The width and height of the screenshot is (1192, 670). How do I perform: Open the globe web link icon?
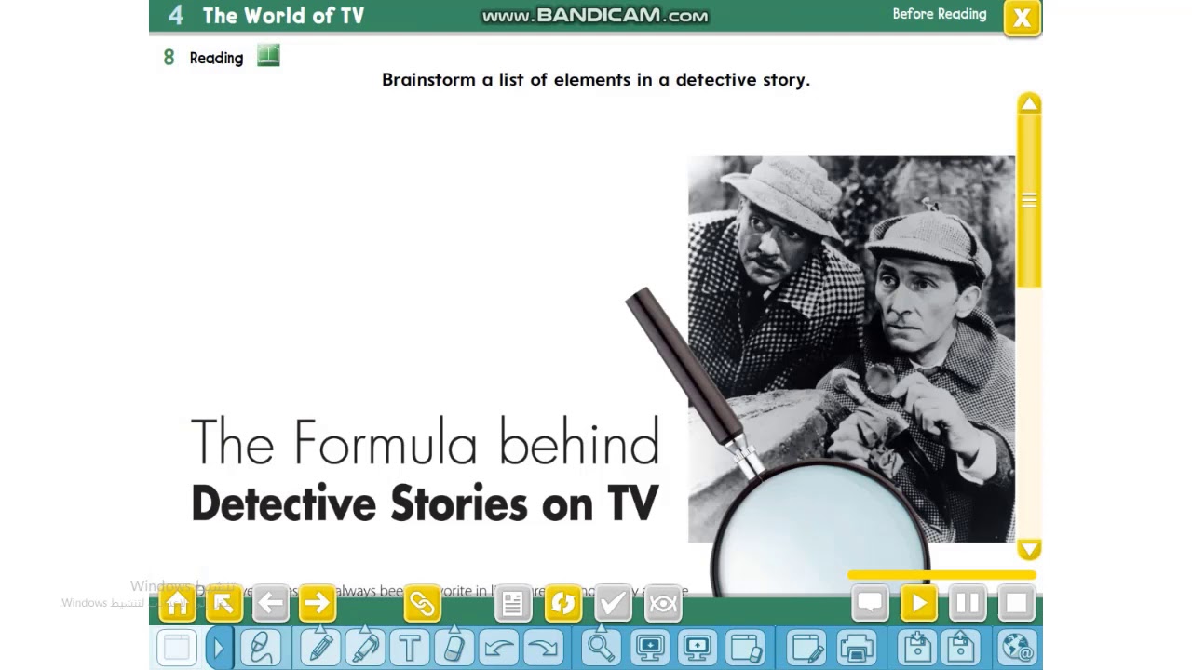click(x=1016, y=647)
